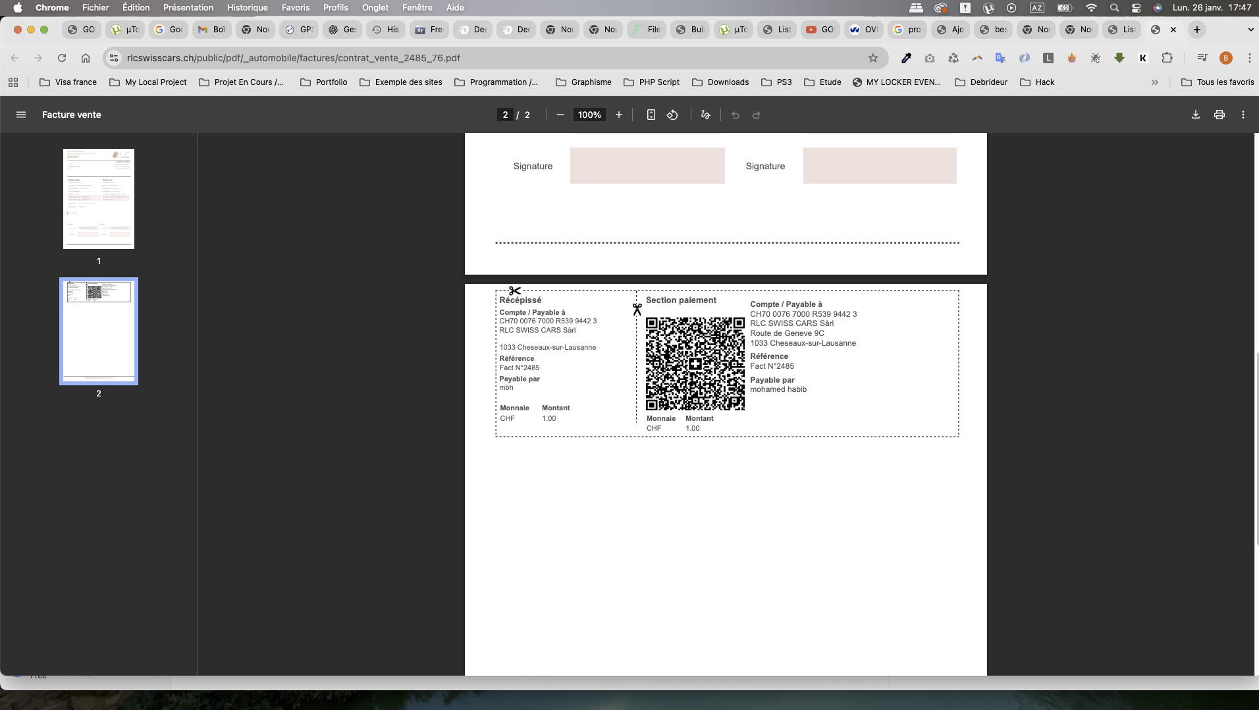
Task: Zoom in on the PDF
Action: pyautogui.click(x=618, y=115)
